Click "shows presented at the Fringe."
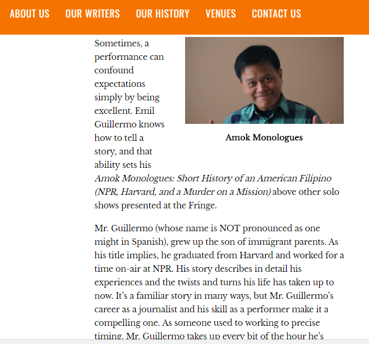This screenshot has width=369, height=344. point(156,205)
